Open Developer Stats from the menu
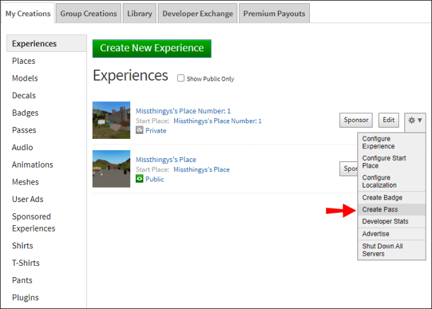Screen dimensions: 432x309 [391, 221]
